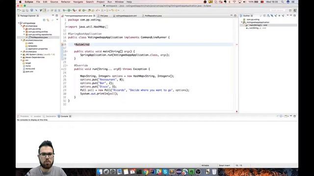Open the Outline view menu chevron
Viewport: 314px width, 176px height.
[x=288, y=15]
